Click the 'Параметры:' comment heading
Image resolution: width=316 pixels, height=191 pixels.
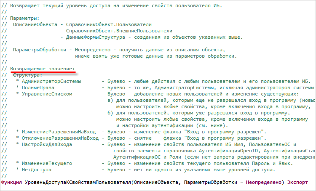pyautogui.click(x=24, y=19)
